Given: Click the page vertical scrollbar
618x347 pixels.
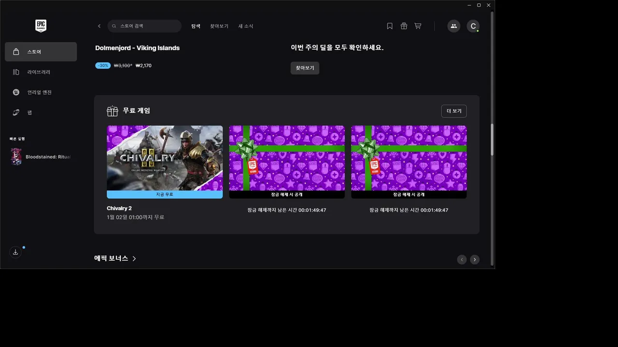Looking at the screenshot, I should (x=492, y=140).
